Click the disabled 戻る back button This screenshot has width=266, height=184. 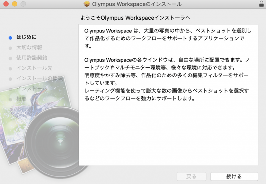coord(191,176)
